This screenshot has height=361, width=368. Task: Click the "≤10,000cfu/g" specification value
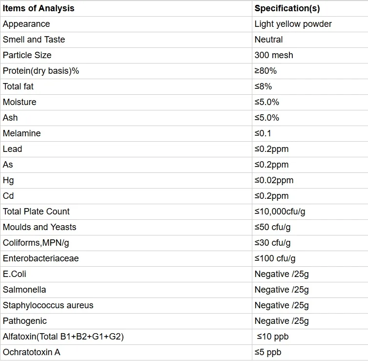point(280,212)
